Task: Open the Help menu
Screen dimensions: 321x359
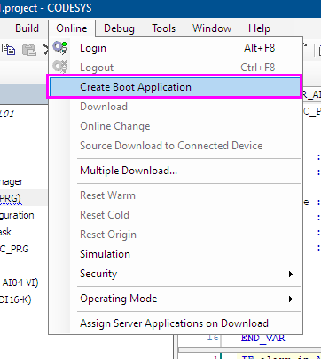Action: pyautogui.click(x=259, y=28)
